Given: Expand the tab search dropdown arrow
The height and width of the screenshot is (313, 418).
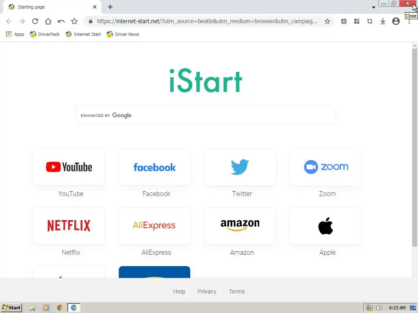Looking at the screenshot, I should coord(374,7).
